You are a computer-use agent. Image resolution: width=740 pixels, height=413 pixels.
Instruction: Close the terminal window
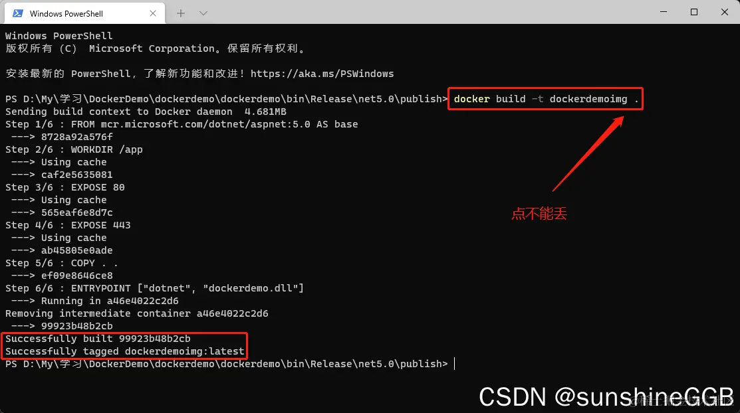pos(725,12)
